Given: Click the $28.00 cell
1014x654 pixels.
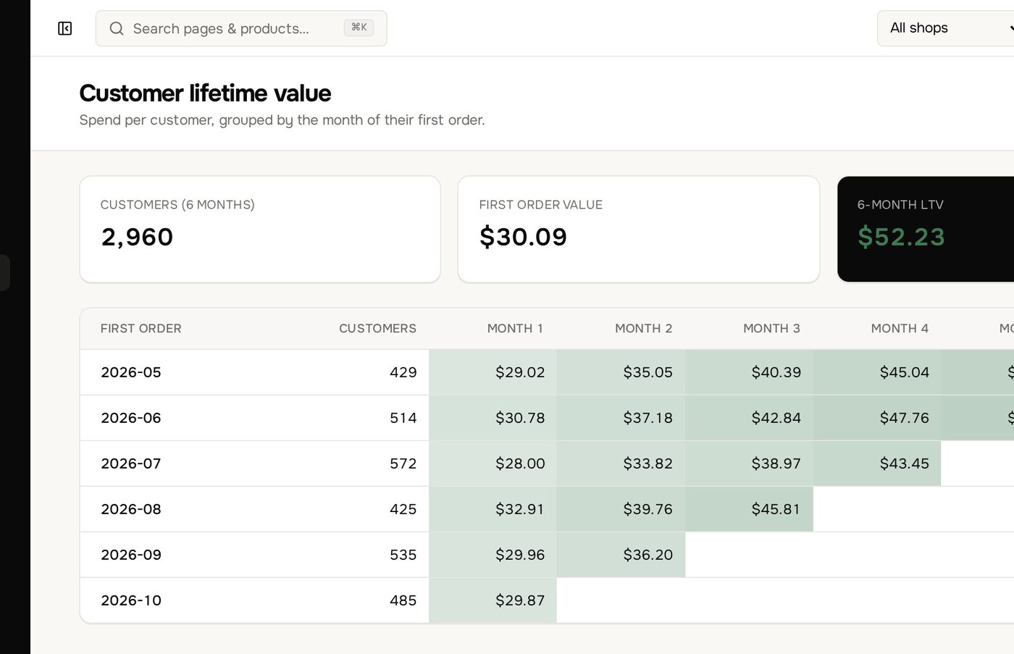Looking at the screenshot, I should (493, 464).
